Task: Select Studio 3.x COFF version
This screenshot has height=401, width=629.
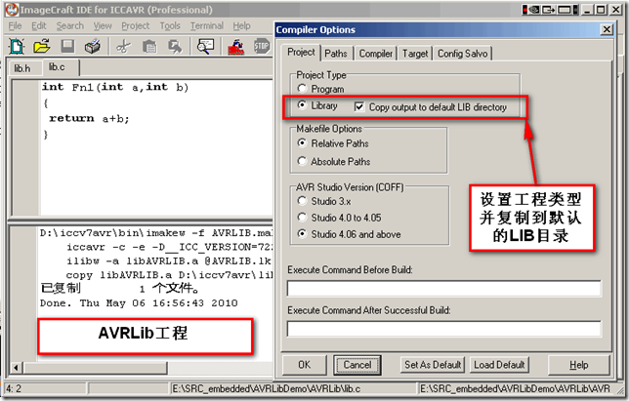Action: pyautogui.click(x=302, y=201)
